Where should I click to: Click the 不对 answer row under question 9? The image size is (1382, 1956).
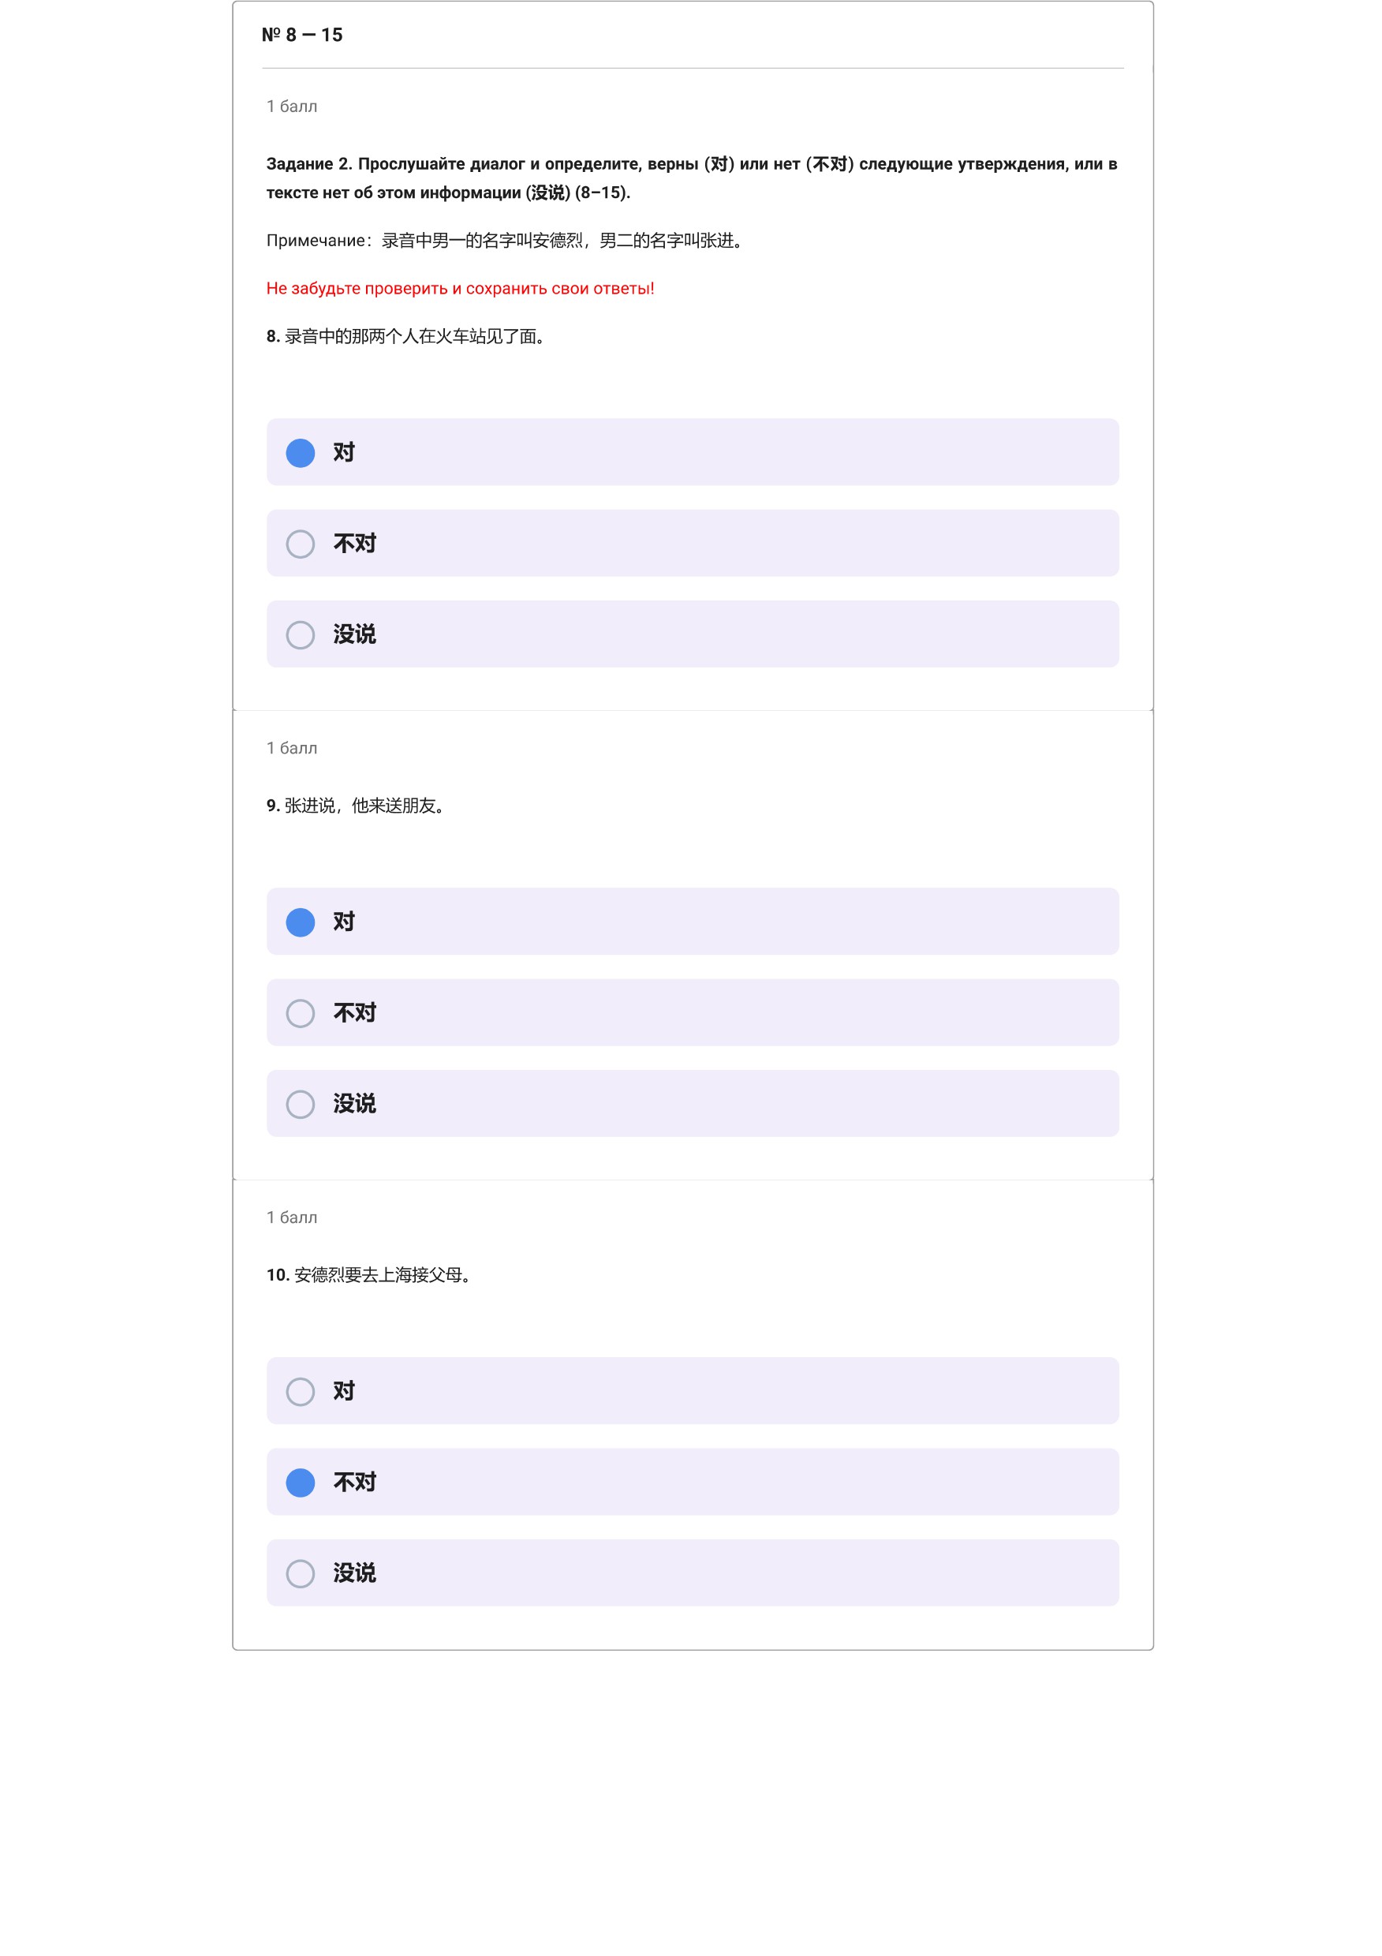(693, 1013)
